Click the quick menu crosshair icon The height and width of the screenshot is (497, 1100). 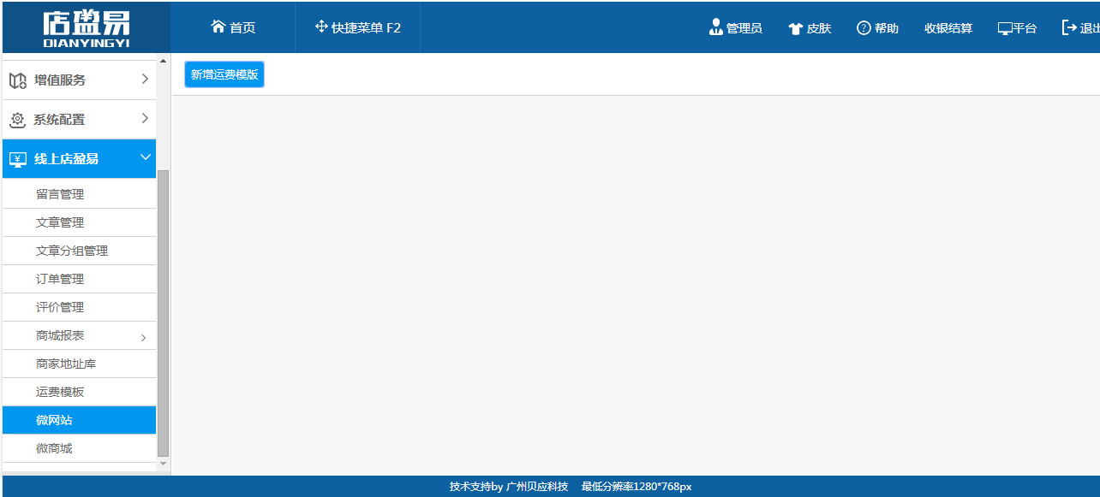point(321,27)
